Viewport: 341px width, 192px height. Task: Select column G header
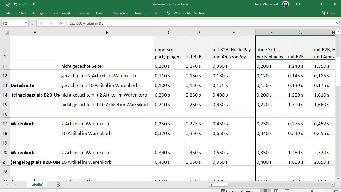click(300, 33)
